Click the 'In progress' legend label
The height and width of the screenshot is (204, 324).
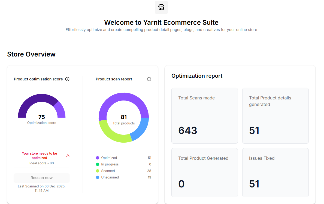(110, 164)
